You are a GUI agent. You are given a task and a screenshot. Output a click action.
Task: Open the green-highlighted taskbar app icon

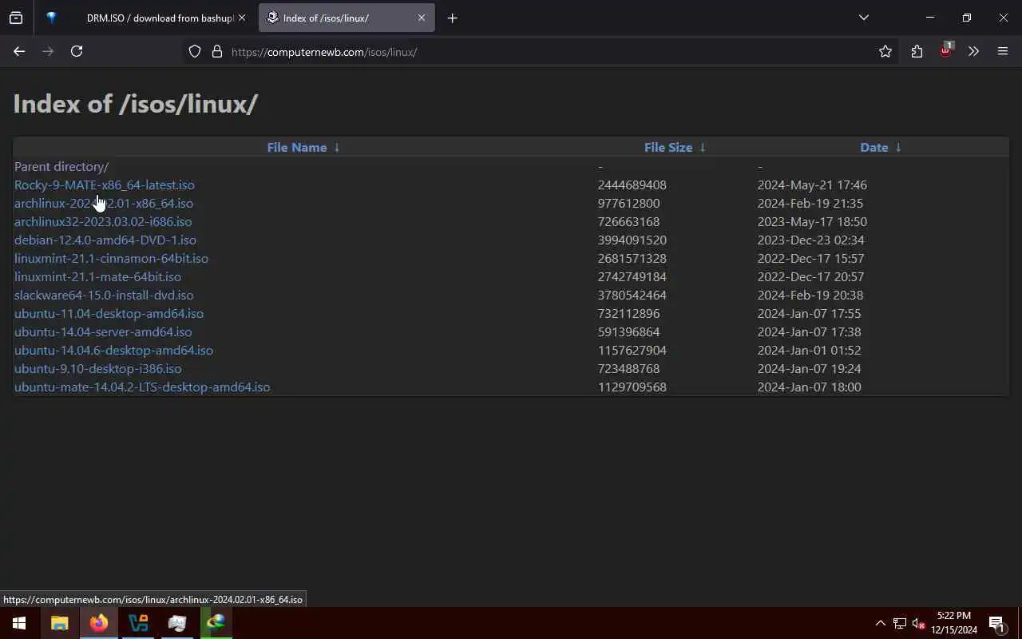pos(216,623)
